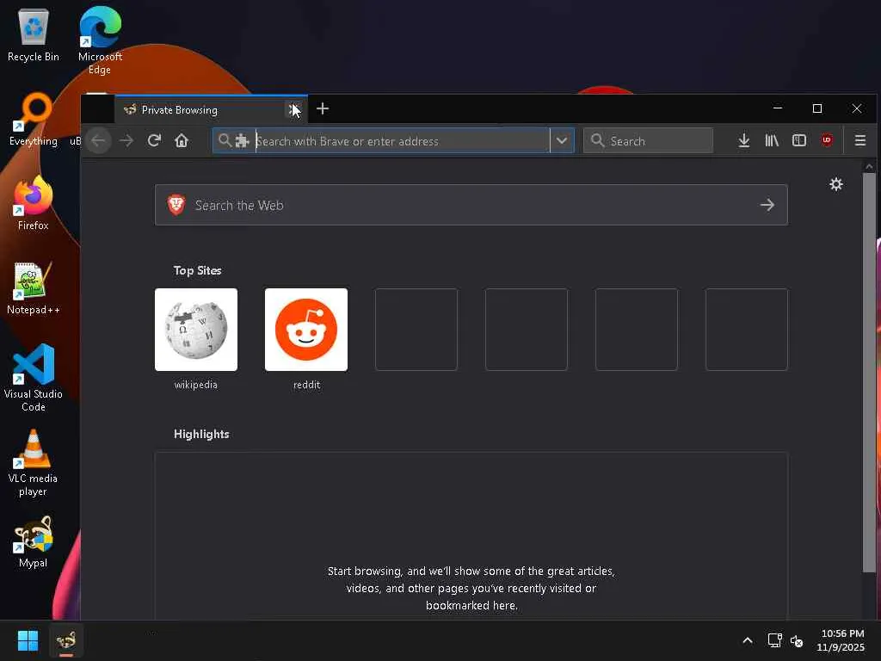
Task: Select Visual Studio Code desktop shortcut
Action: click(34, 378)
